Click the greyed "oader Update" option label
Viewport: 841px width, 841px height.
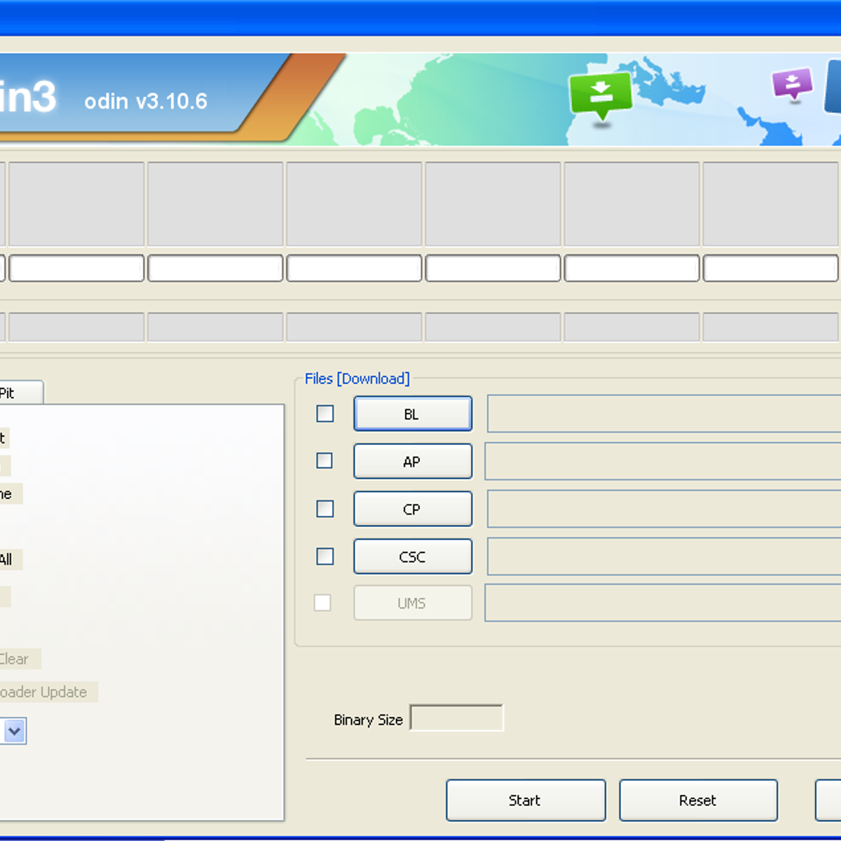[43, 692]
